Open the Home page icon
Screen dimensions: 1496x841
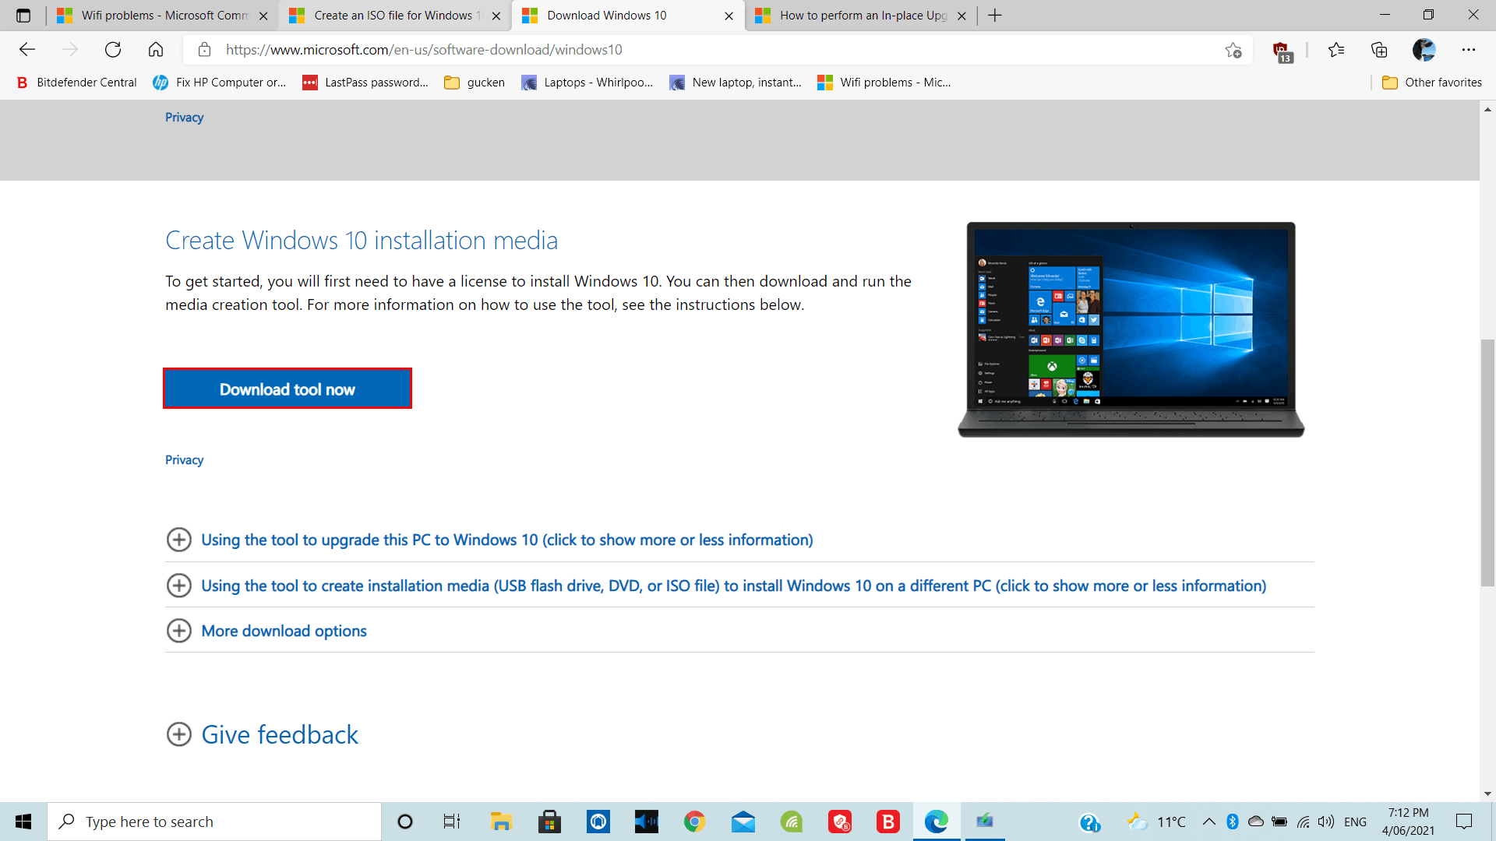156,50
